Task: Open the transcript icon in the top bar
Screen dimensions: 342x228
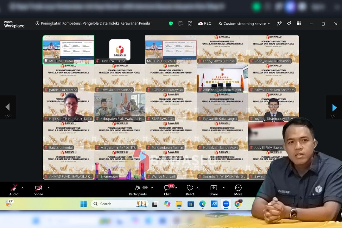Action: [x=180, y=23]
